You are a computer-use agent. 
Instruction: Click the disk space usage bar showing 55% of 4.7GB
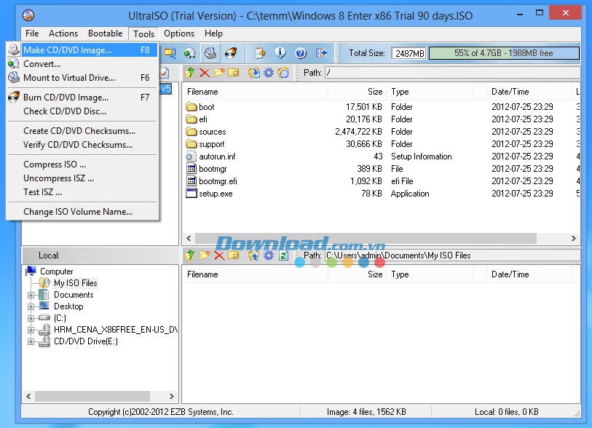point(504,52)
